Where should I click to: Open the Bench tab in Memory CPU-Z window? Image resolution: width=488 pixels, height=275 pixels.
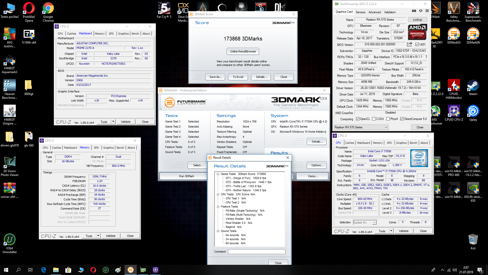[120, 148]
